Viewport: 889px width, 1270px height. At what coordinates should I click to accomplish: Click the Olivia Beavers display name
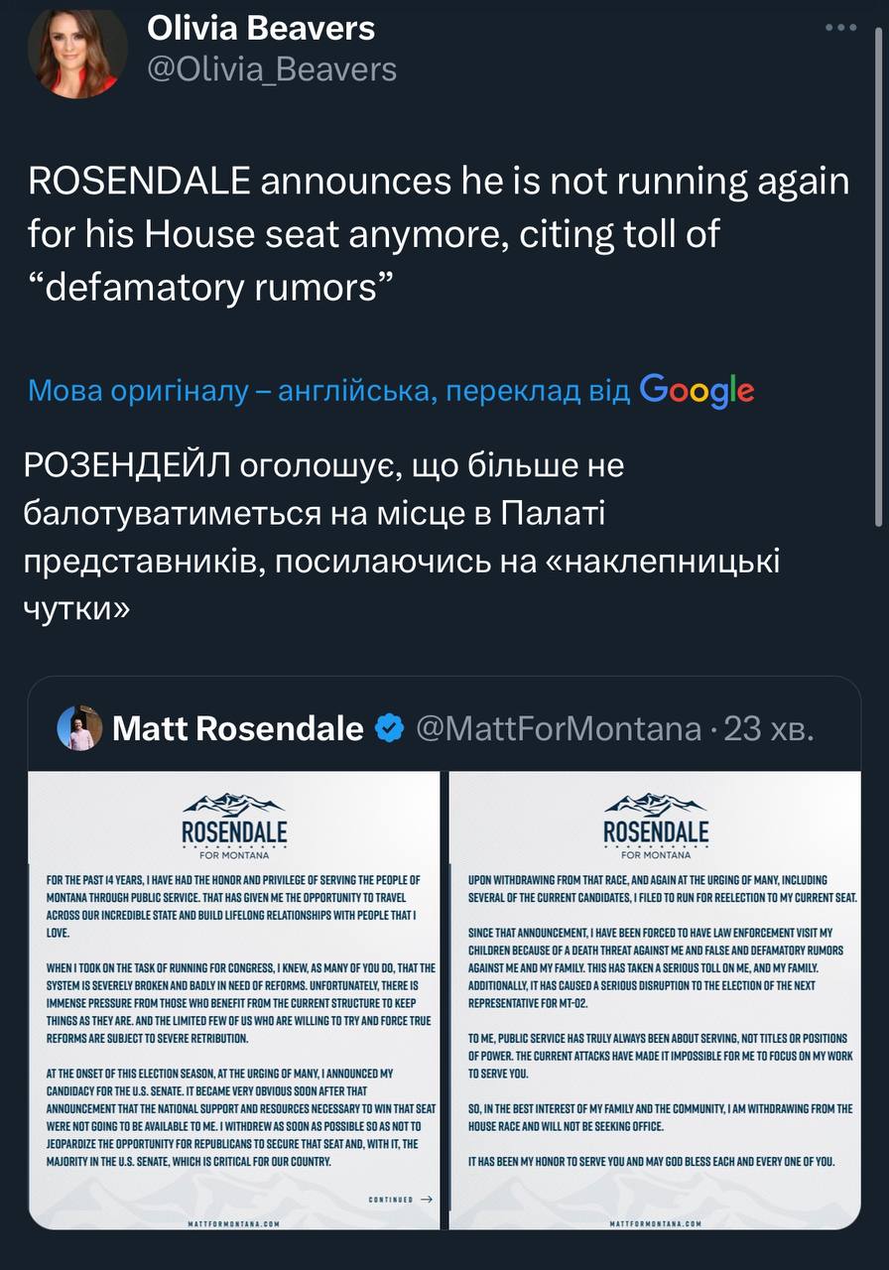point(261,29)
